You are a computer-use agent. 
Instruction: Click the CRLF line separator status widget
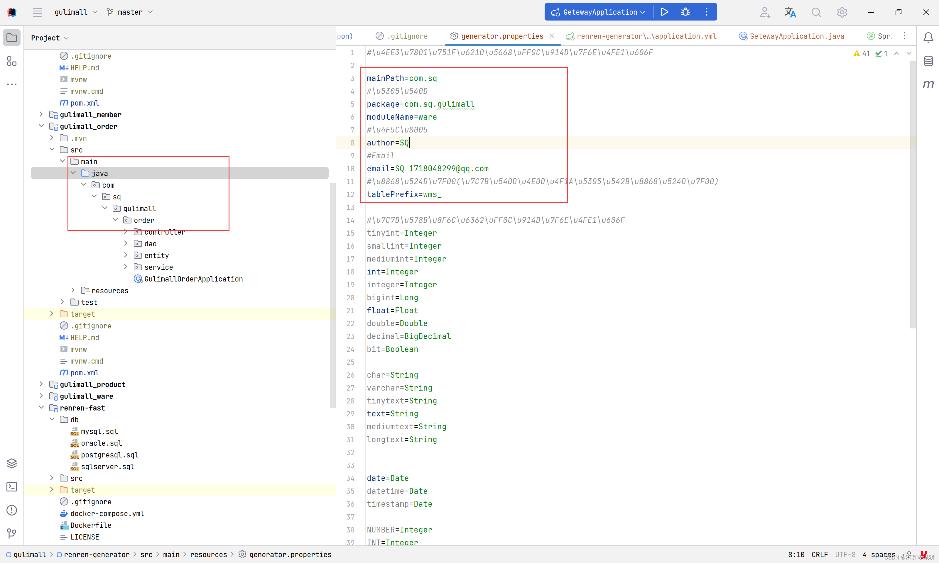(x=820, y=555)
